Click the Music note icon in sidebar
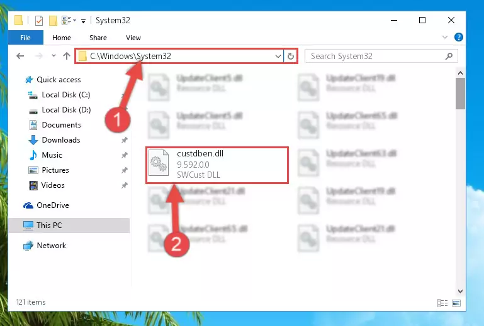Viewport: 484px width, 326px height. tap(33, 155)
